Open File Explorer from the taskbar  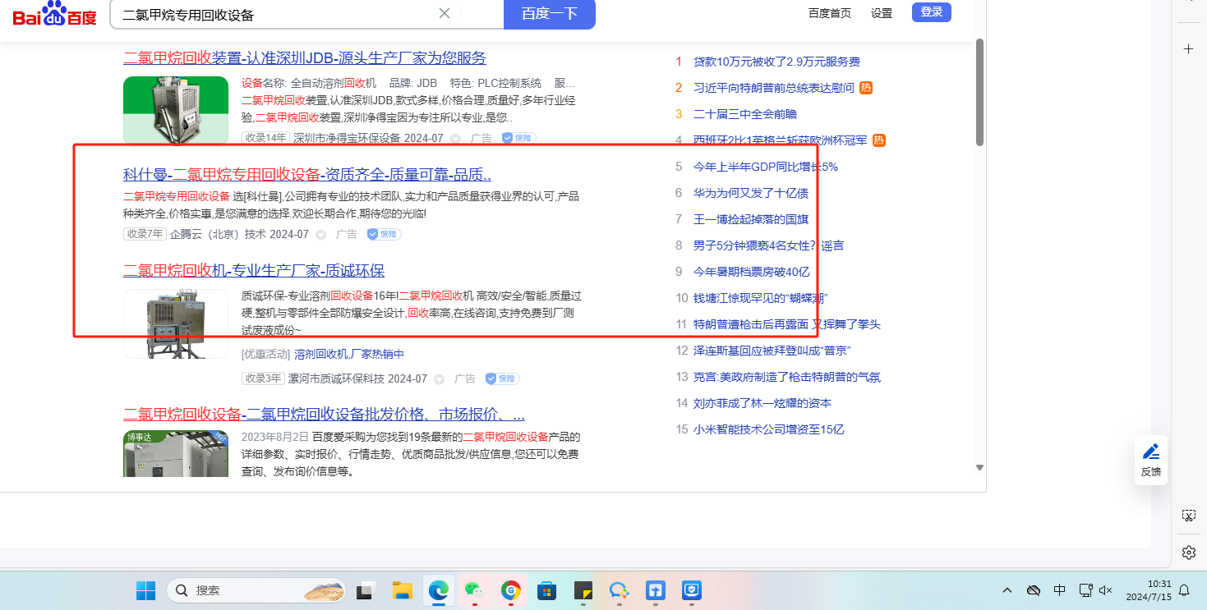coord(401,590)
